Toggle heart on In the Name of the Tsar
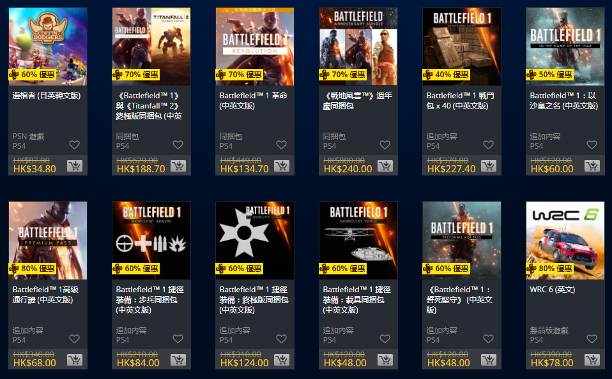The width and height of the screenshot is (612, 379). click(592, 145)
